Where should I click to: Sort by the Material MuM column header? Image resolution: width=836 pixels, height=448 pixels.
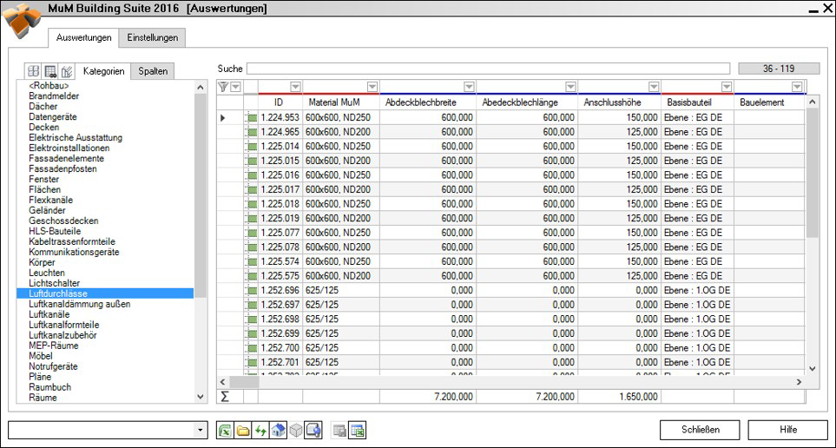point(340,102)
